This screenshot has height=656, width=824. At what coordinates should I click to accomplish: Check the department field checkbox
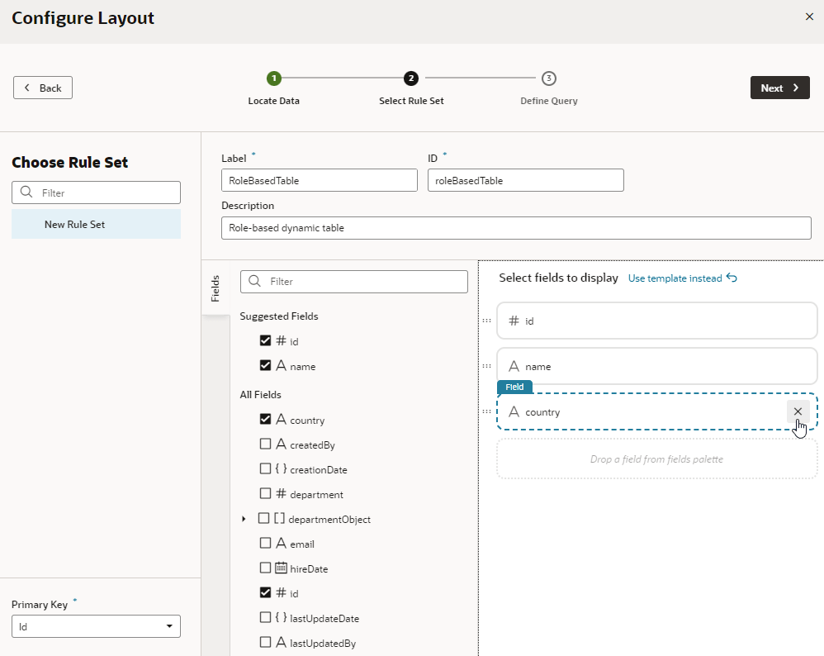265,493
